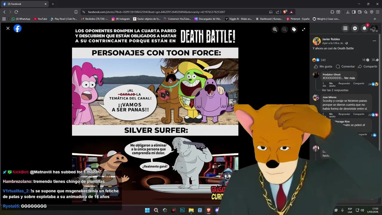The image size is (382, 215).
Task: Open WhatsApp bookmark
Action: point(21,19)
